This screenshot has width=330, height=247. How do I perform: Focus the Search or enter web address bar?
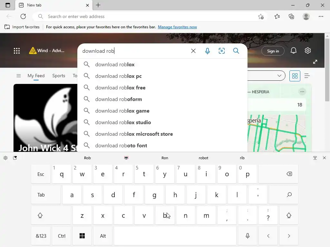point(147,16)
